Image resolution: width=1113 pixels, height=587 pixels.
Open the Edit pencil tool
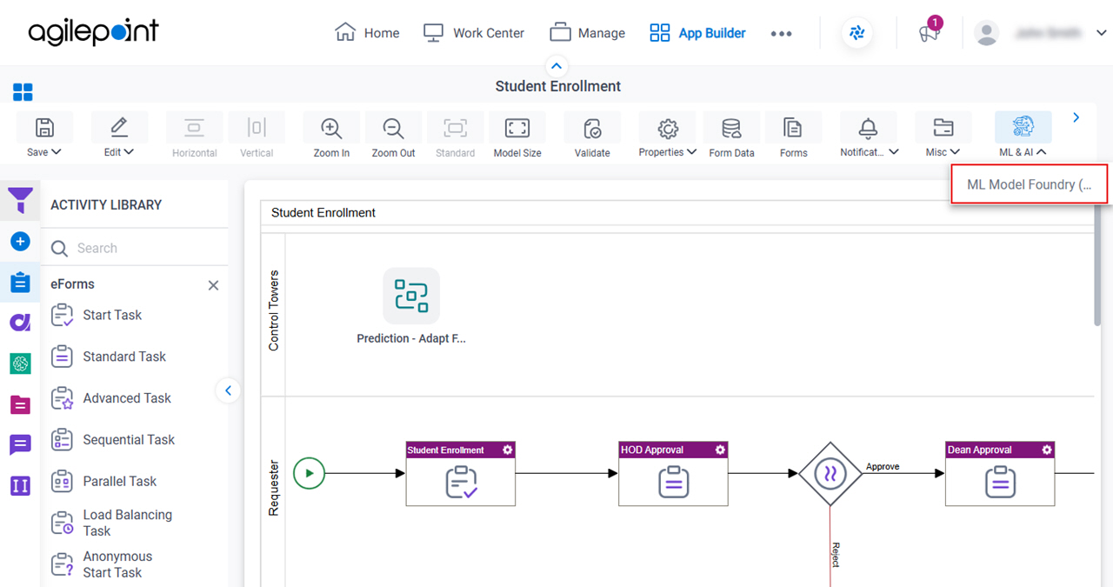(x=119, y=128)
